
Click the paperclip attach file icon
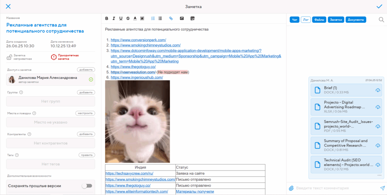[291, 188]
